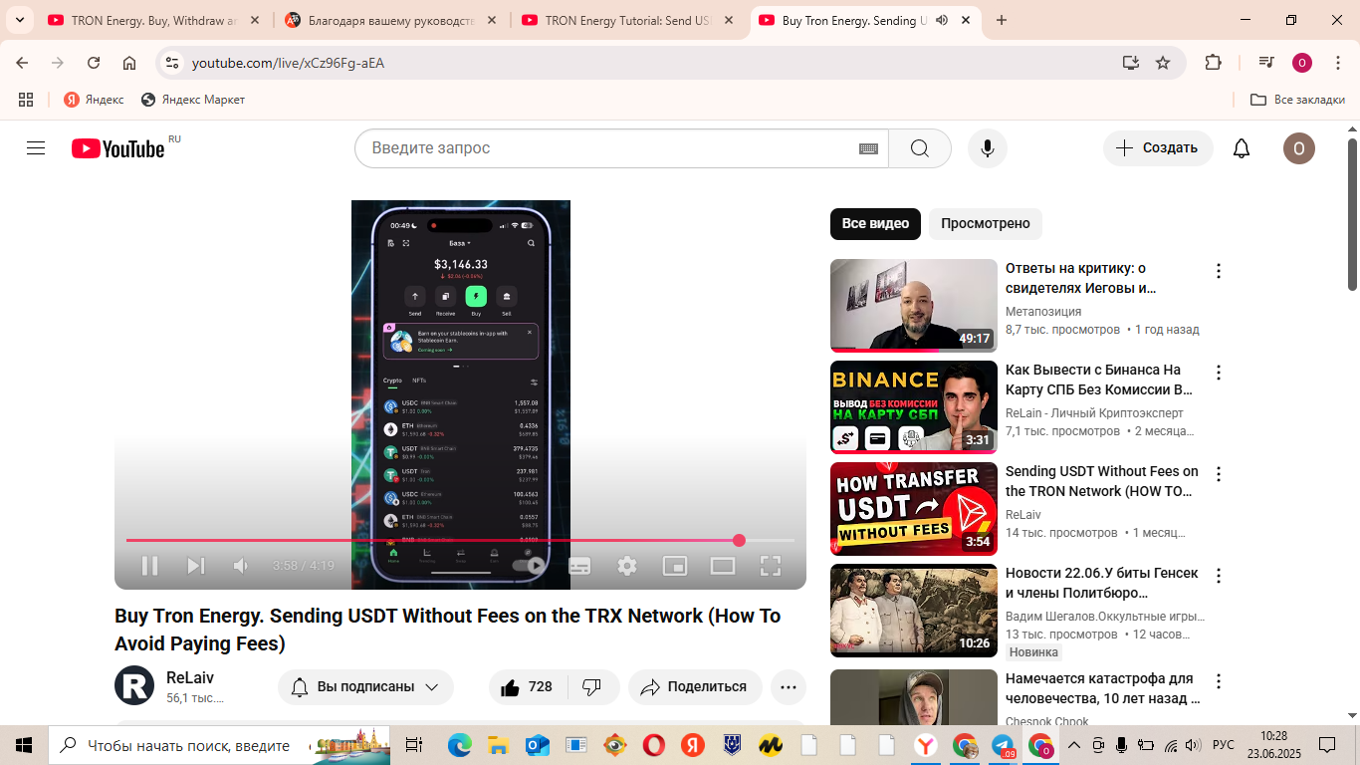Skip to the next video

196,566
